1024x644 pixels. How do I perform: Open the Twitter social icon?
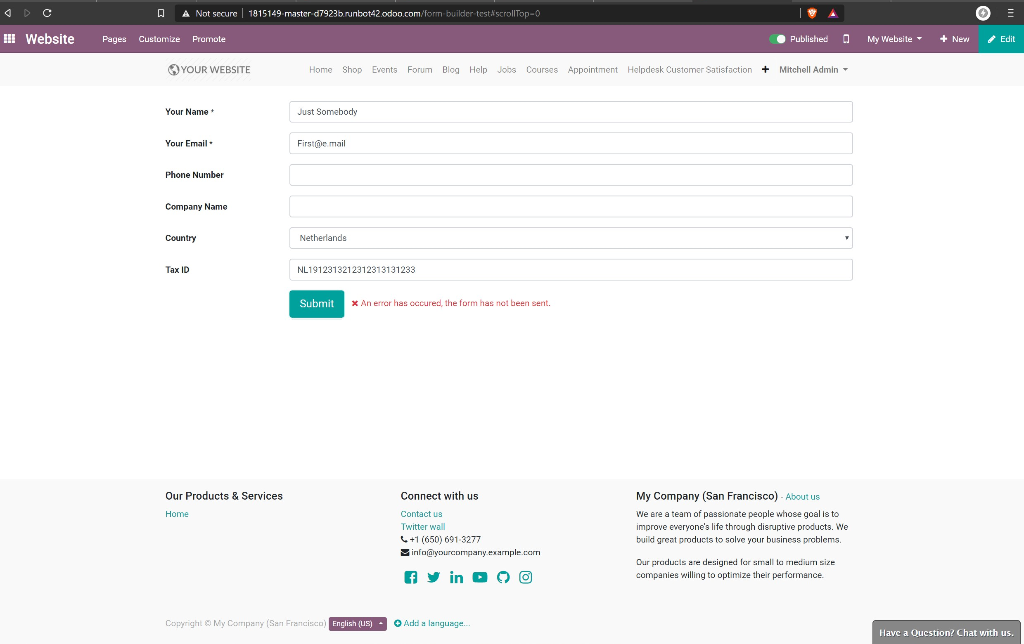click(433, 577)
